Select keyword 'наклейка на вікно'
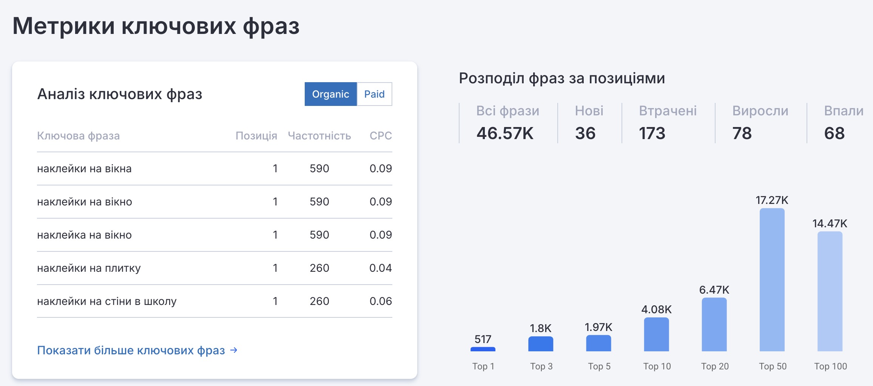Screen dimensions: 873x386 point(84,235)
